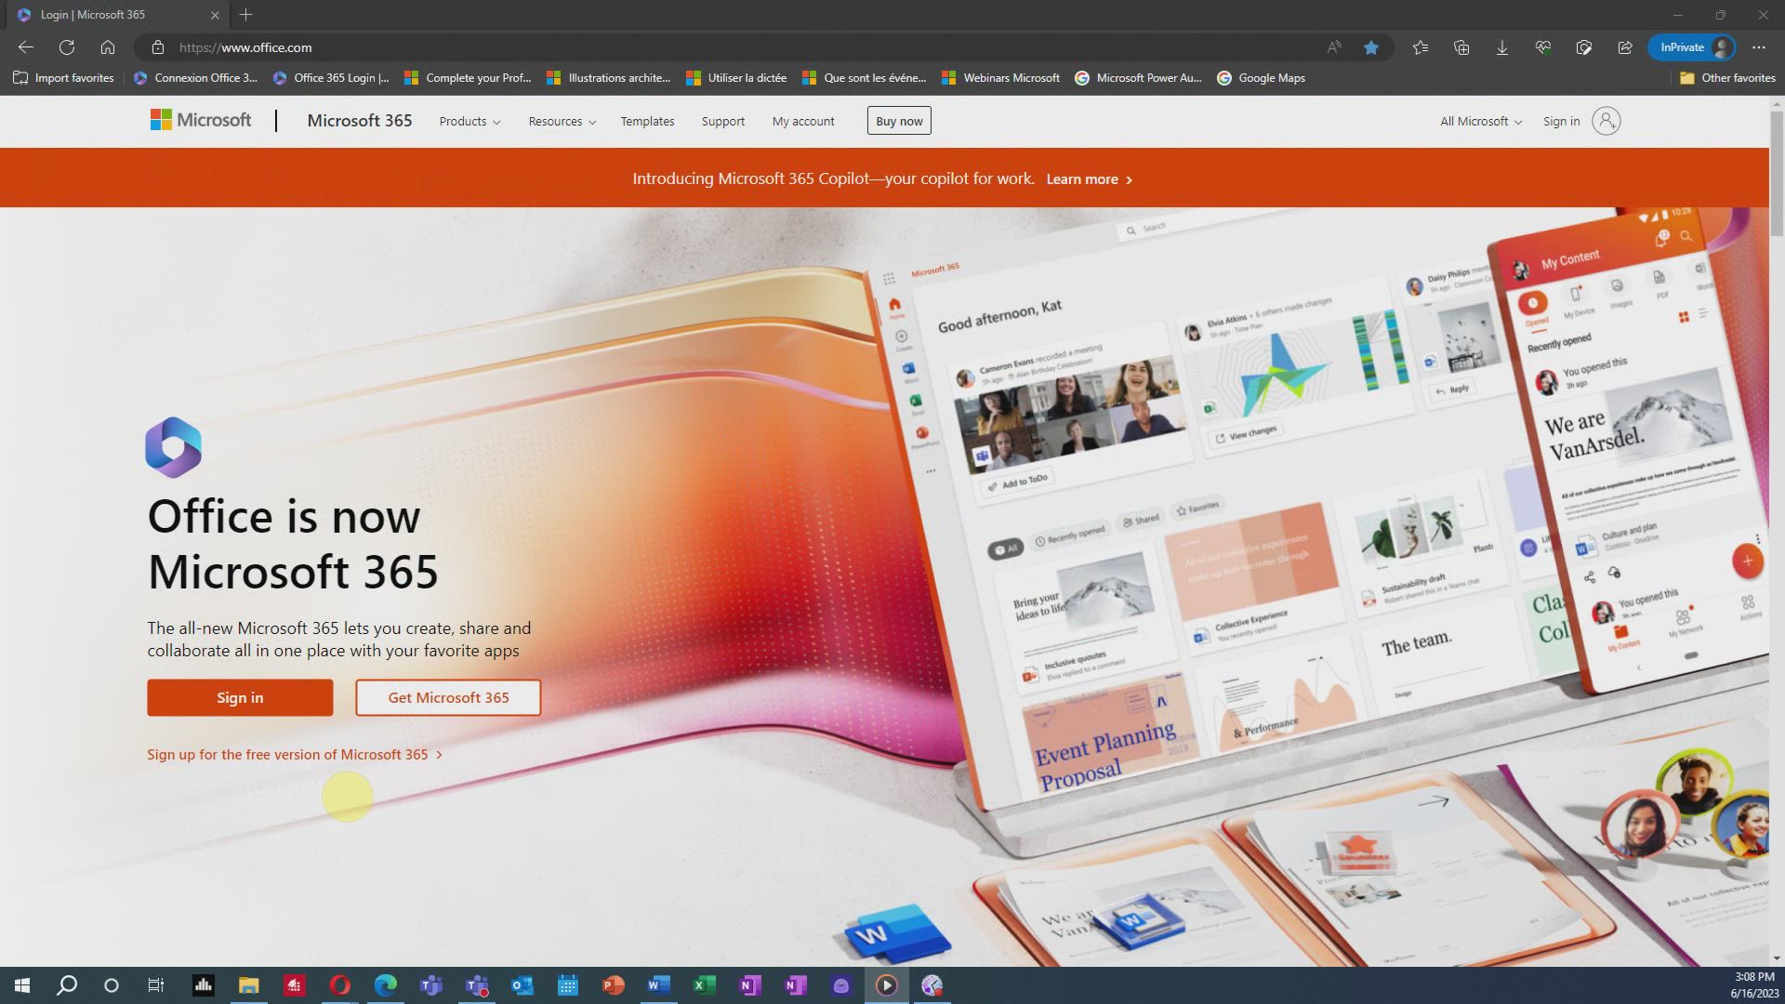Open the taskbar clock and date

coord(1753,985)
